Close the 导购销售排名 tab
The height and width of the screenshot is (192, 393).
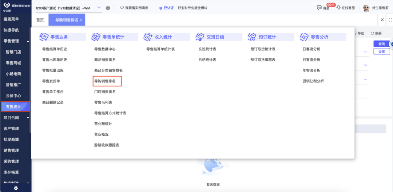[81, 20]
